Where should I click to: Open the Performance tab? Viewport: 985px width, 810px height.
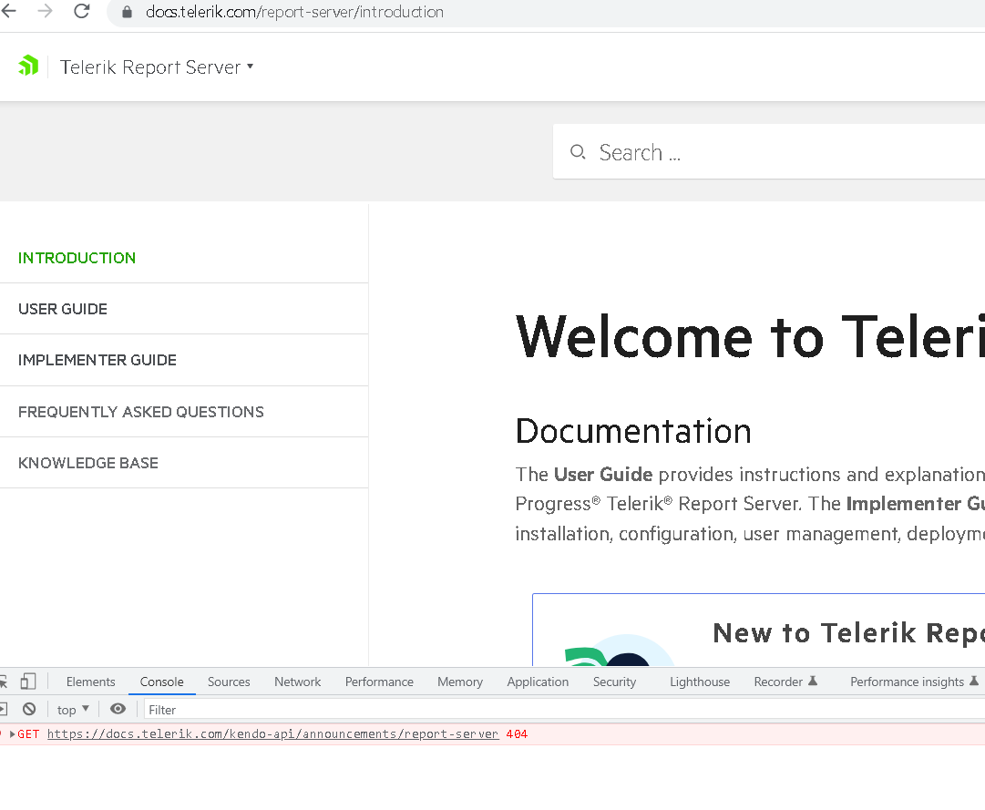click(x=379, y=682)
